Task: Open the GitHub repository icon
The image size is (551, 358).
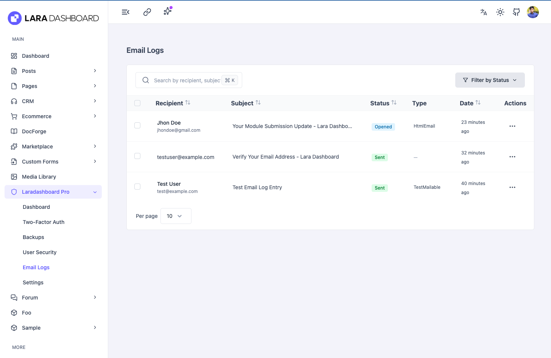Action: 516,12
